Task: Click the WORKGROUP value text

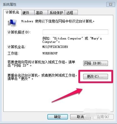Action: tap(50, 53)
